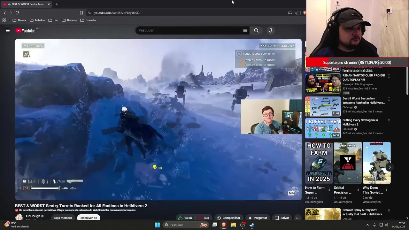Open the YouTube guide hamburger menu
Image resolution: width=409 pixels, height=230 pixels.
coord(8,30)
